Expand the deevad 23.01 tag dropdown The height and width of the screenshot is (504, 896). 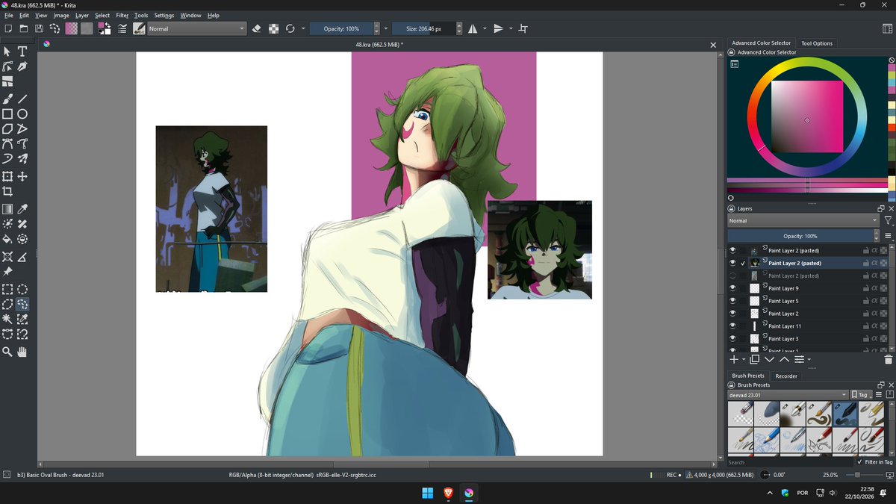[788, 395]
